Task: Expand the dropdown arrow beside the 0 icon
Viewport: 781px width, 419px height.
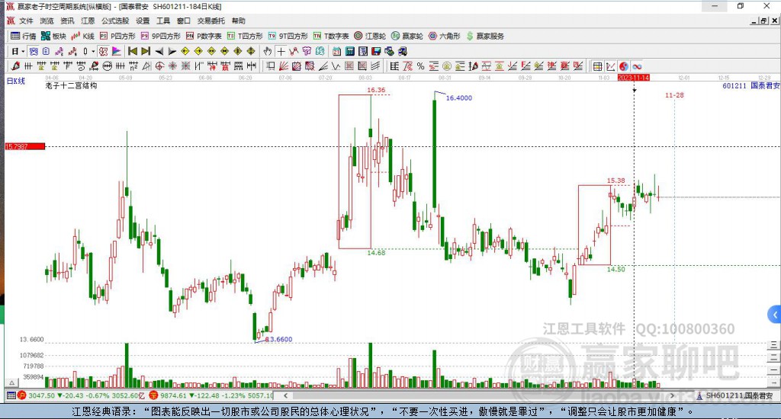Action: point(93,51)
